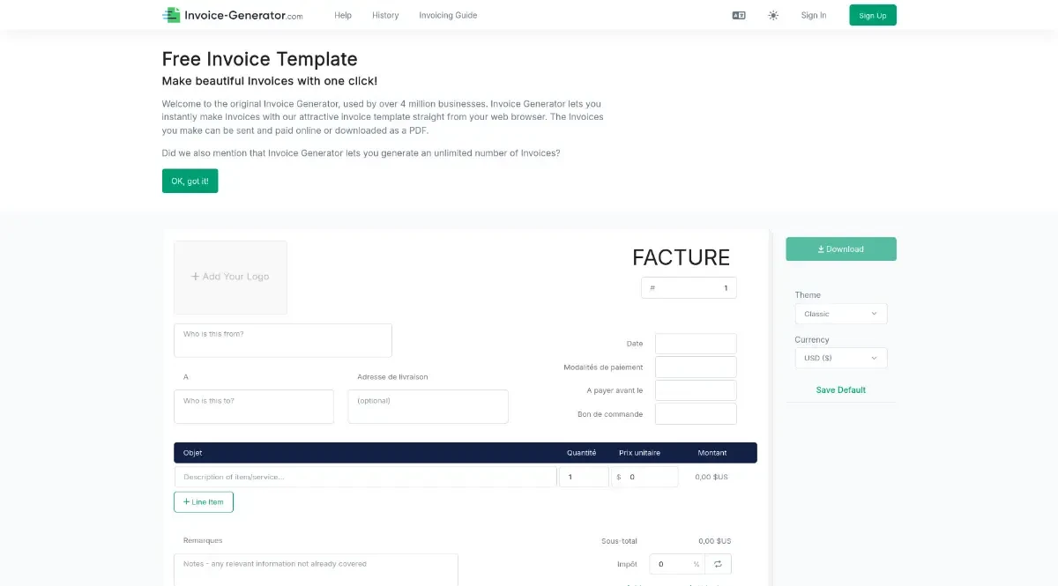Open the Currency dropdown showing USD
This screenshot has width=1058, height=586.
tap(840, 358)
